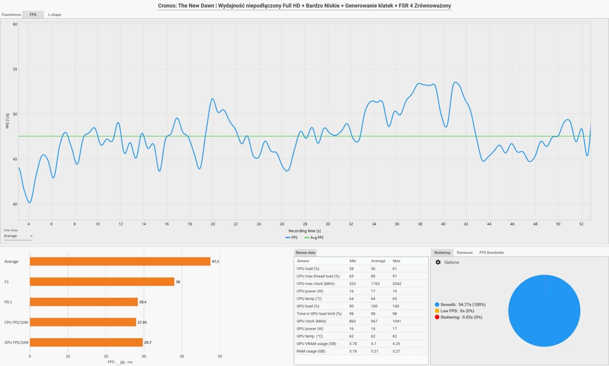
Task: Click the Stuttering tab
Action: tap(442, 253)
